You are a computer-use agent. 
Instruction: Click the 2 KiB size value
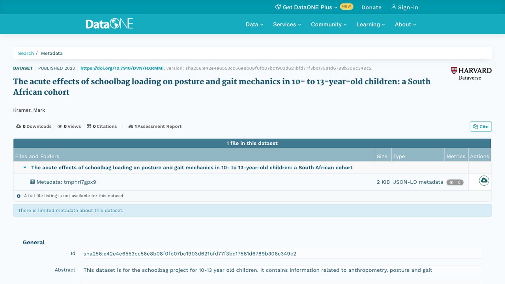click(383, 182)
